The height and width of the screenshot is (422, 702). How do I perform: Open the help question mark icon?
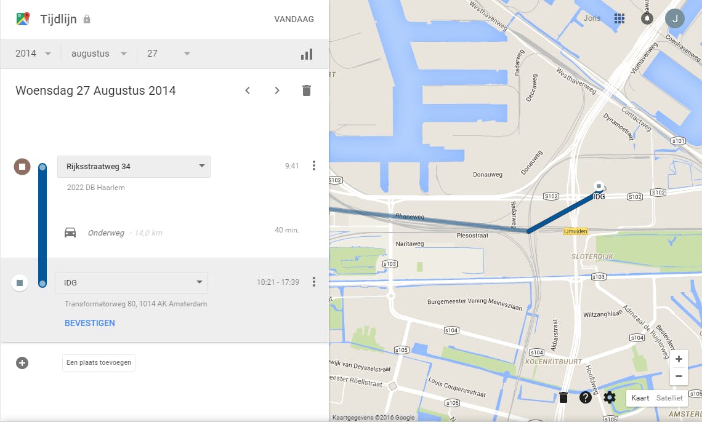point(586,397)
